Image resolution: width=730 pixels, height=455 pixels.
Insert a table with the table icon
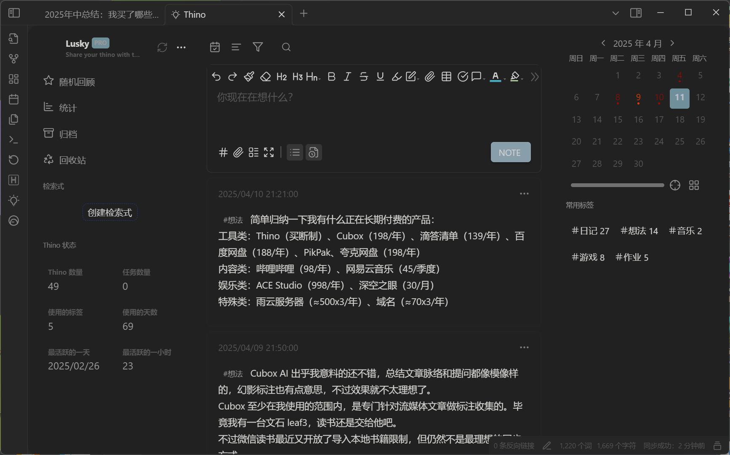coord(446,77)
